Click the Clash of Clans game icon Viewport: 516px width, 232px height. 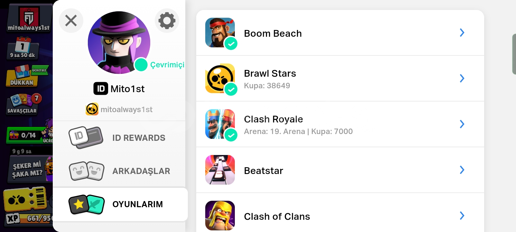pyautogui.click(x=220, y=216)
